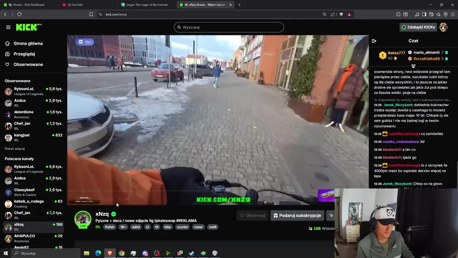Open a new browser tab

(239, 5)
